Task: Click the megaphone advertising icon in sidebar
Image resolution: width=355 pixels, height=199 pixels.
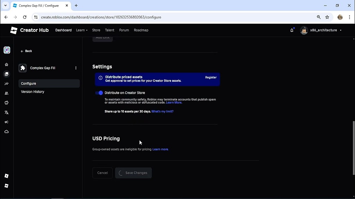Action: click(x=7, y=122)
